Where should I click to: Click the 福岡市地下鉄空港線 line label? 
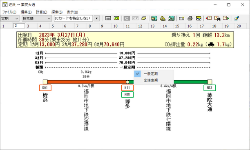[x=86, y=110]
